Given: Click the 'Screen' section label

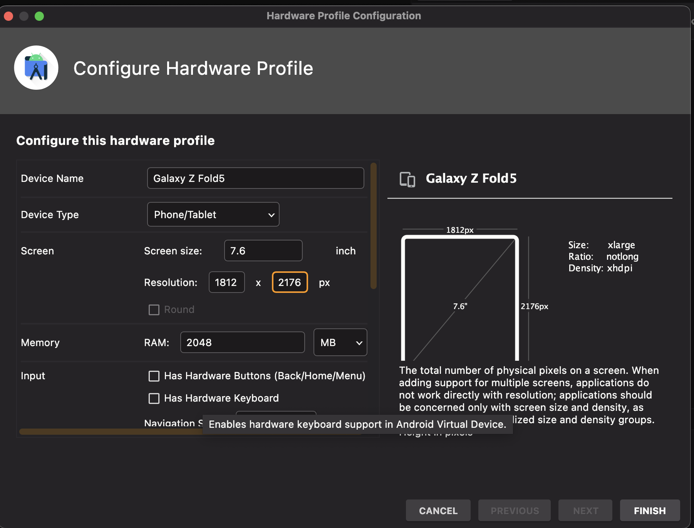Looking at the screenshot, I should (37, 251).
